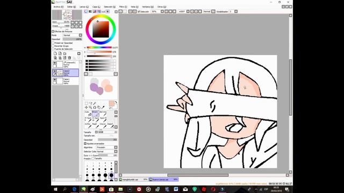
Task: Create a new layer folder
Action: [64, 54]
